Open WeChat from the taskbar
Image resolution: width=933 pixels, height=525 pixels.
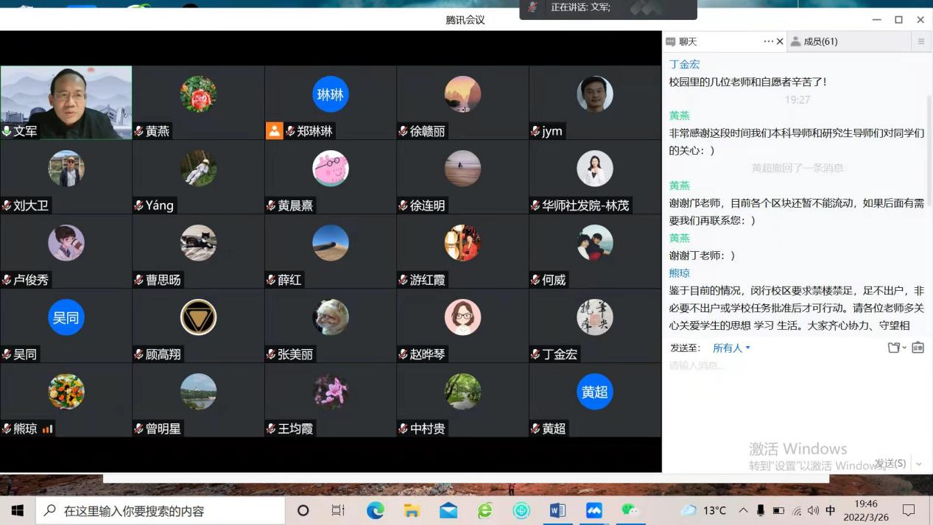tap(629, 510)
